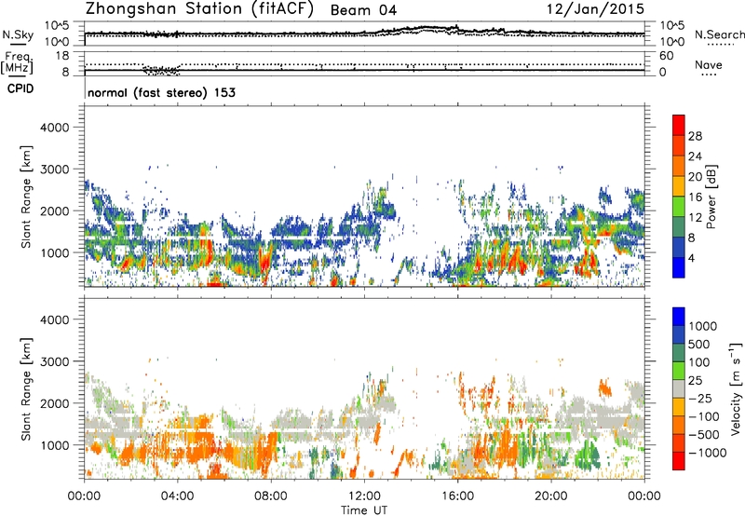Click the '12' value on Power colorbar
The width and height of the screenshot is (745, 516).
695,218
